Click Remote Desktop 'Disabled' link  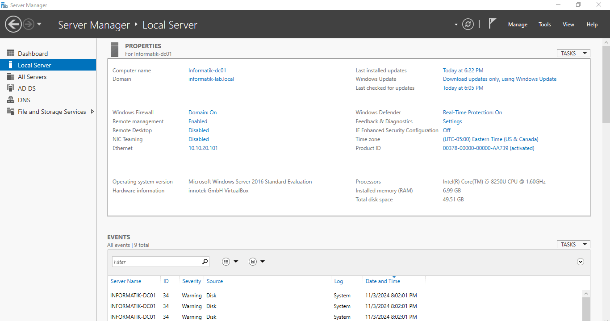click(x=199, y=130)
